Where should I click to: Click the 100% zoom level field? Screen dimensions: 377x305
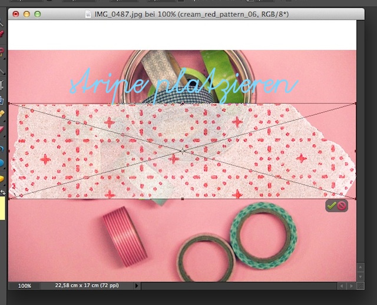(x=24, y=286)
